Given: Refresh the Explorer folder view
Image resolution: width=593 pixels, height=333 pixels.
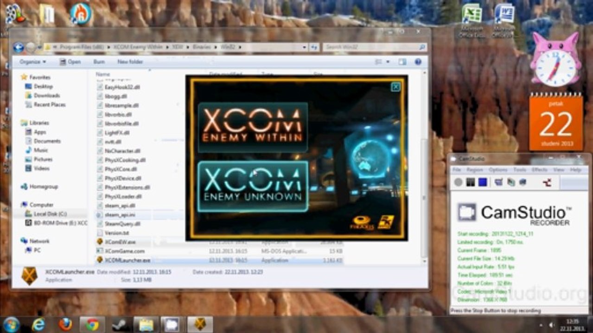Looking at the screenshot, I should (x=314, y=47).
